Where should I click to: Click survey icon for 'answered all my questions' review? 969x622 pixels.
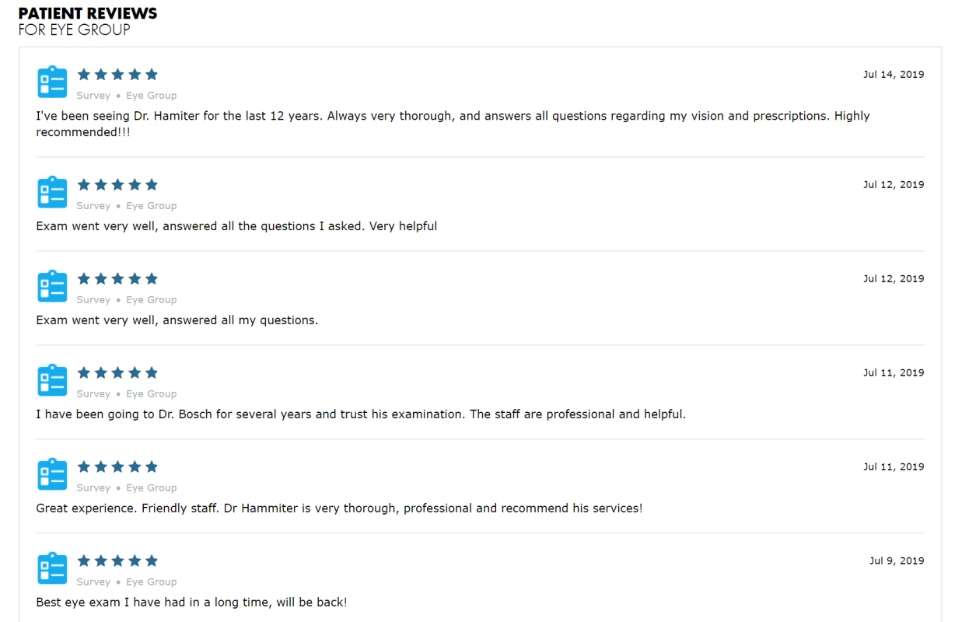point(52,286)
